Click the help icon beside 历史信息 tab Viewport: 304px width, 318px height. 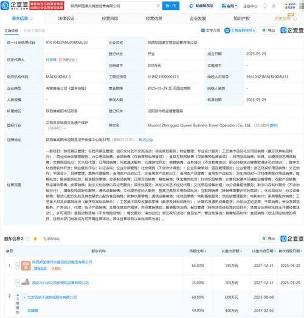pyautogui.click(x=295, y=18)
